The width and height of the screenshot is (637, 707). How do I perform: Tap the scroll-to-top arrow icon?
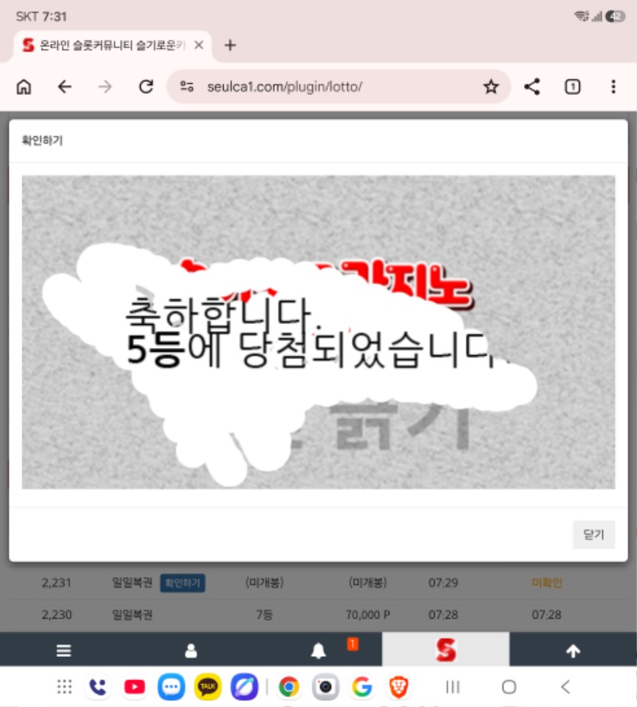[573, 650]
